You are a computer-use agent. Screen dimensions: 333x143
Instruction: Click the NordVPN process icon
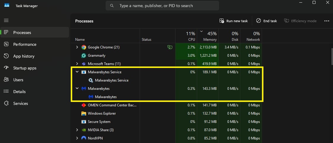click(84, 138)
